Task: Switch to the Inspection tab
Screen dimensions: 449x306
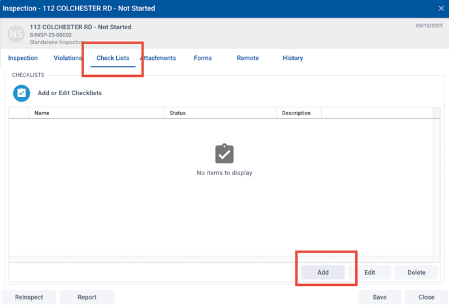Action: [x=23, y=58]
